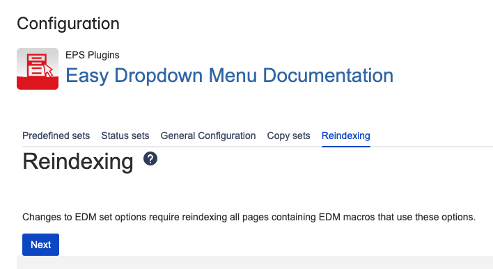
Task: Click the white cursor arrow inside the plugin logo
Action: pyautogui.click(x=48, y=71)
